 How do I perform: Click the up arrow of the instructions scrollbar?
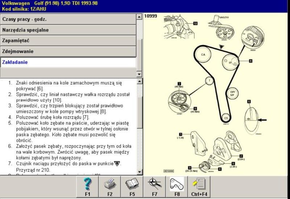tap(140, 81)
